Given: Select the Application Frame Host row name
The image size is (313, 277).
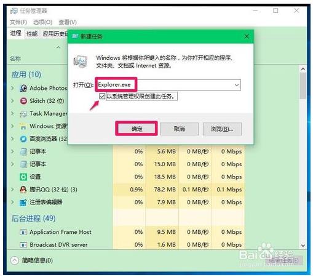Looking at the screenshot, I should [x=60, y=232].
